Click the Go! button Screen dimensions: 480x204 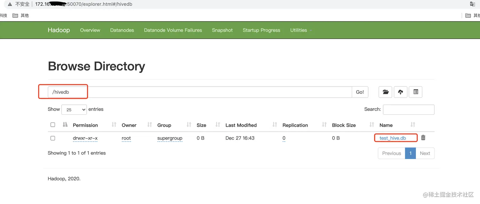[360, 92]
